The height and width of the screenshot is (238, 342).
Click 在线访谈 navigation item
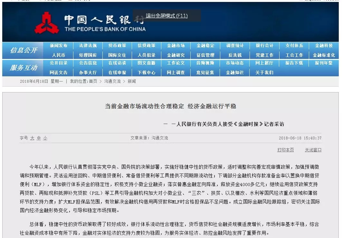tap(117, 63)
